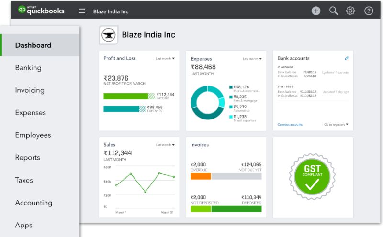Select ₹8,235 legend color square
Screen dimensions: 383x237
pyautogui.click(x=231, y=97)
